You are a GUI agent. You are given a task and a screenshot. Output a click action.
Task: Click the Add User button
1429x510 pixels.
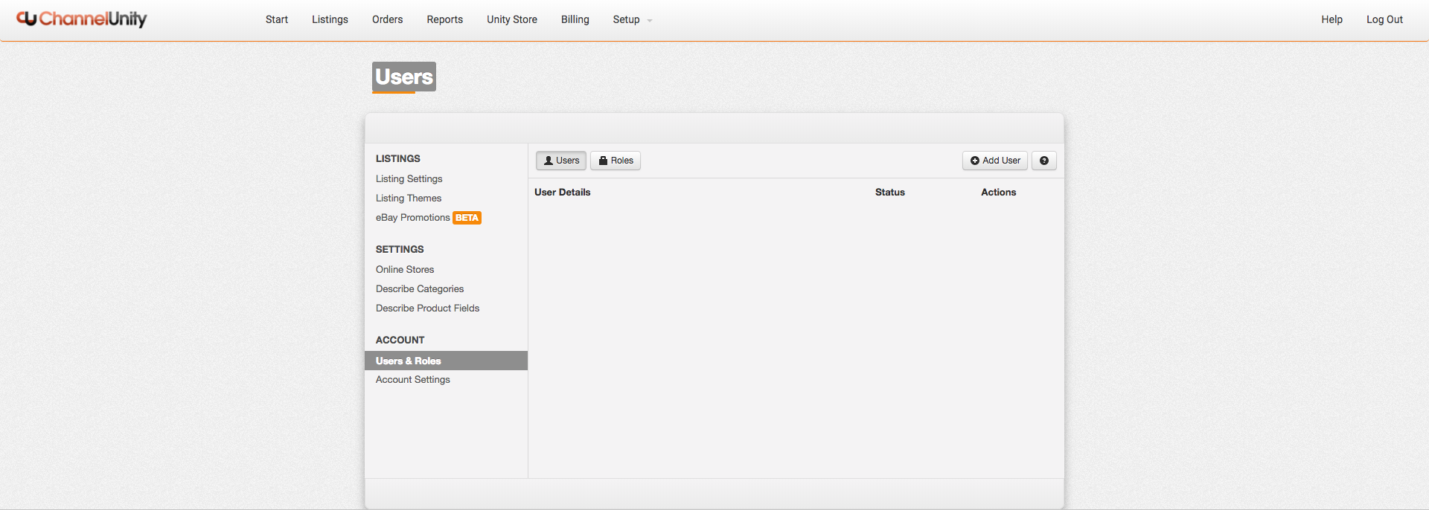[x=994, y=161]
